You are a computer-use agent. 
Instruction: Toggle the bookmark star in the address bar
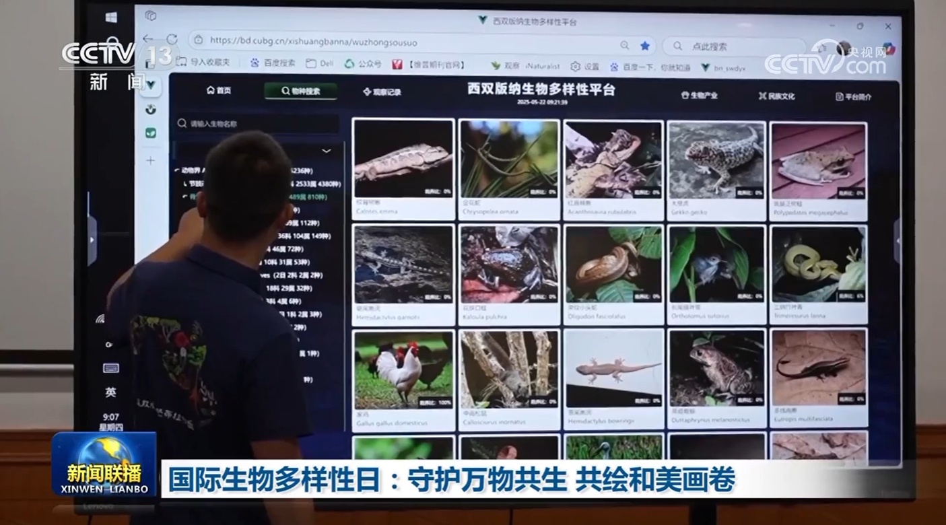coord(645,45)
